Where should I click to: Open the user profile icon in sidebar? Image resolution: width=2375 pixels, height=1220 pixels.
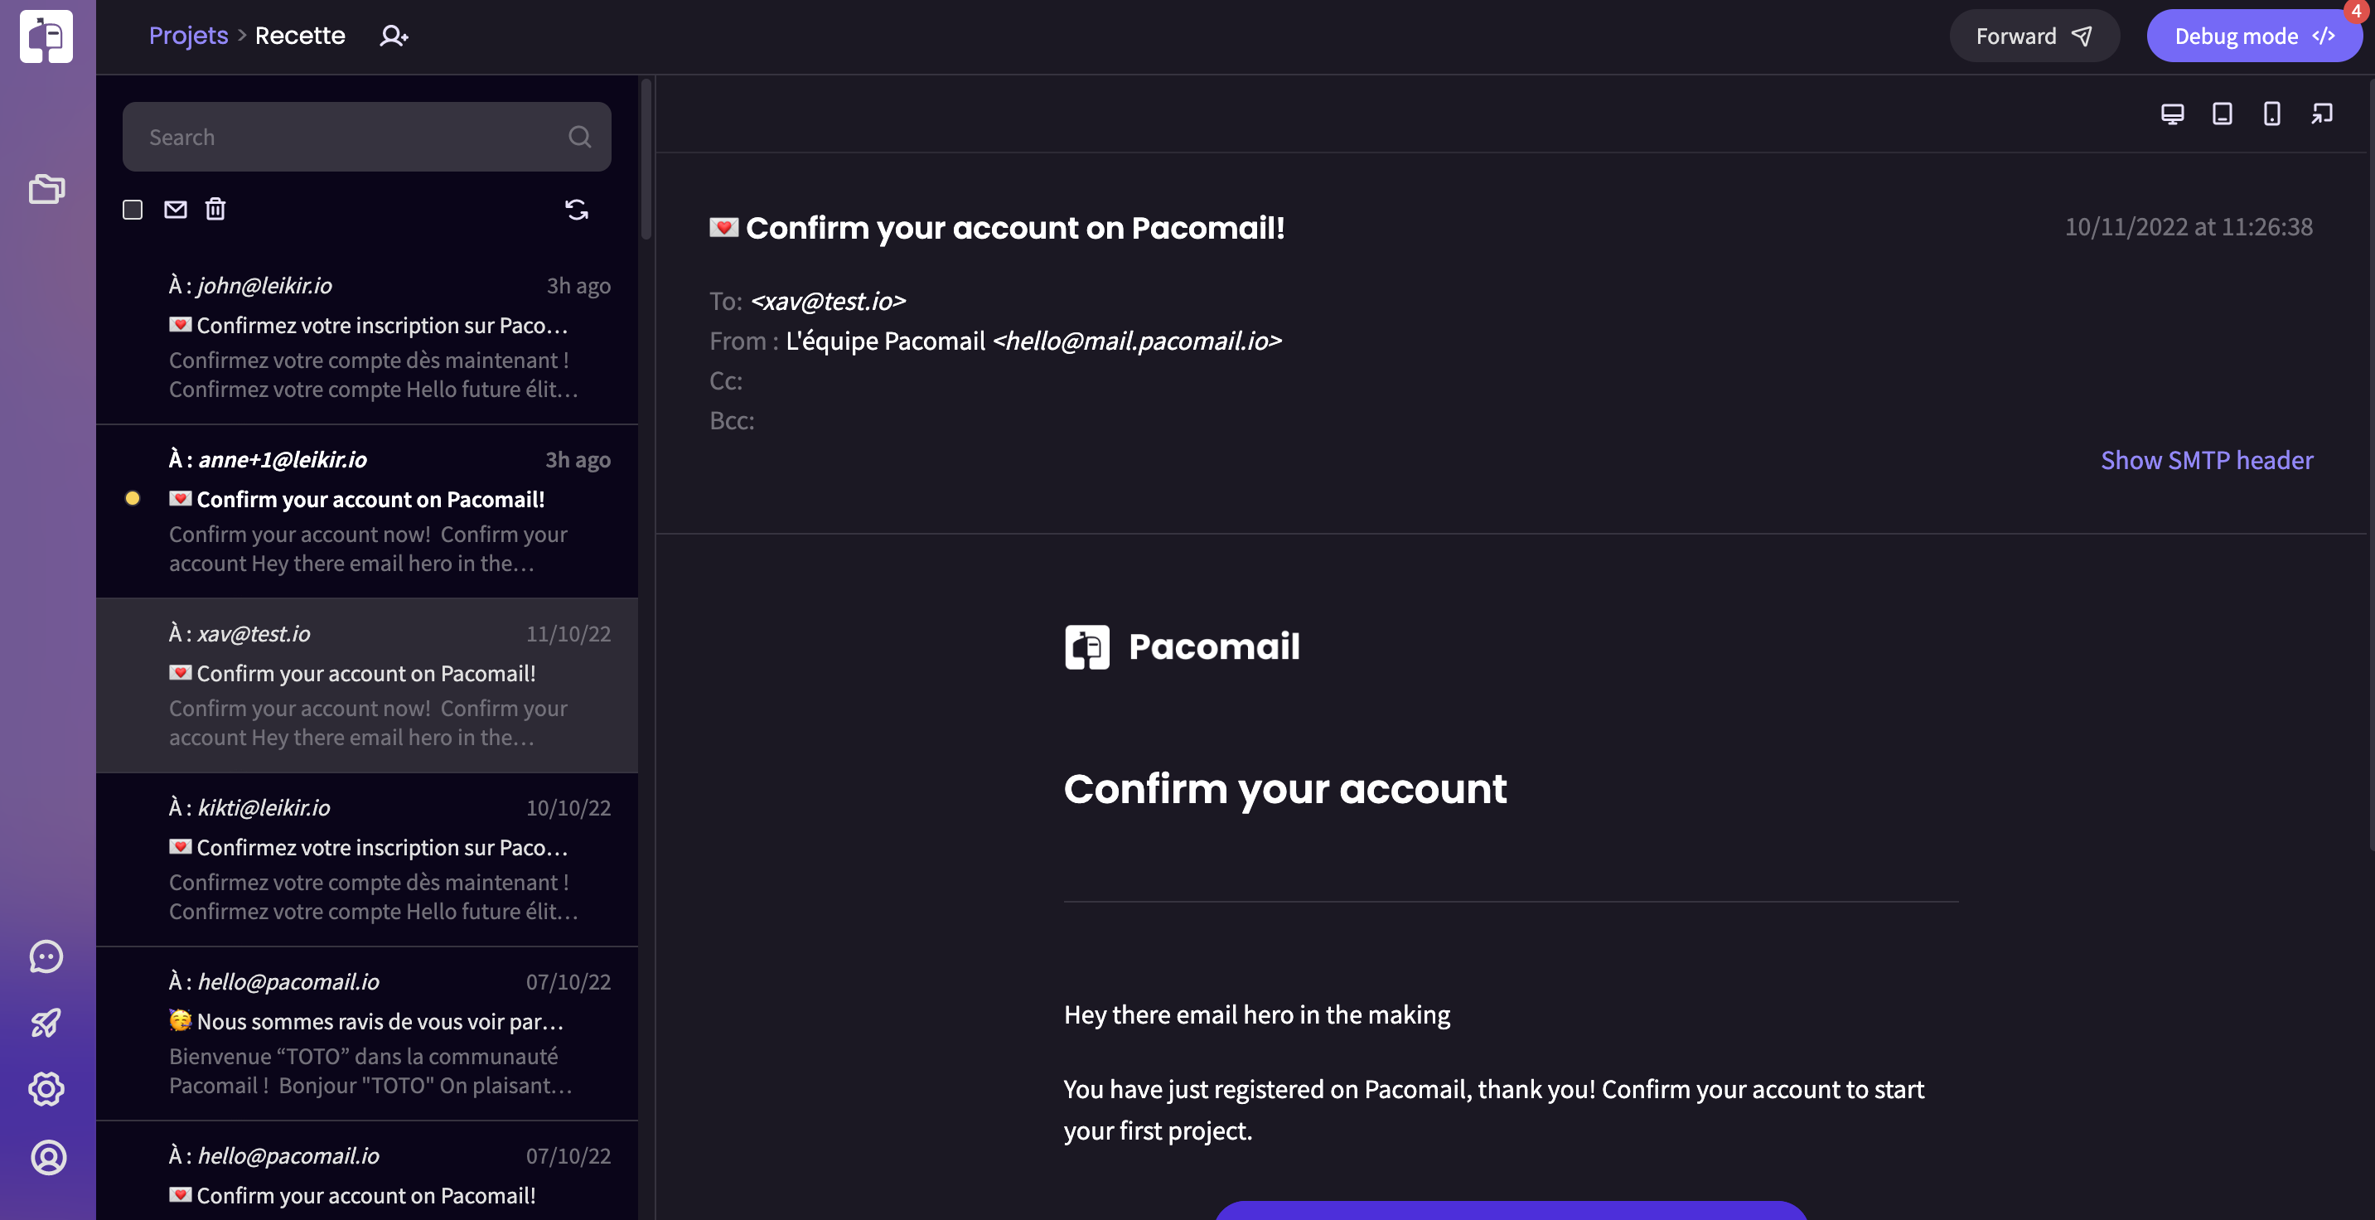point(48,1156)
